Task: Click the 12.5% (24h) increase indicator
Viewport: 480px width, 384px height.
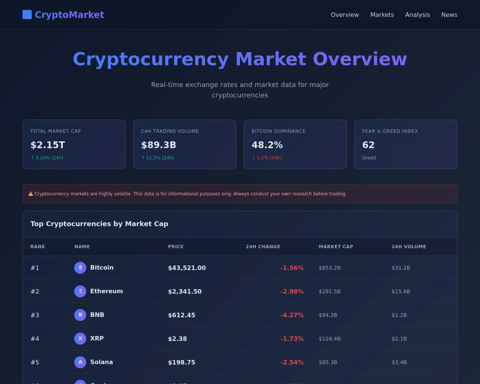Action: (157, 158)
